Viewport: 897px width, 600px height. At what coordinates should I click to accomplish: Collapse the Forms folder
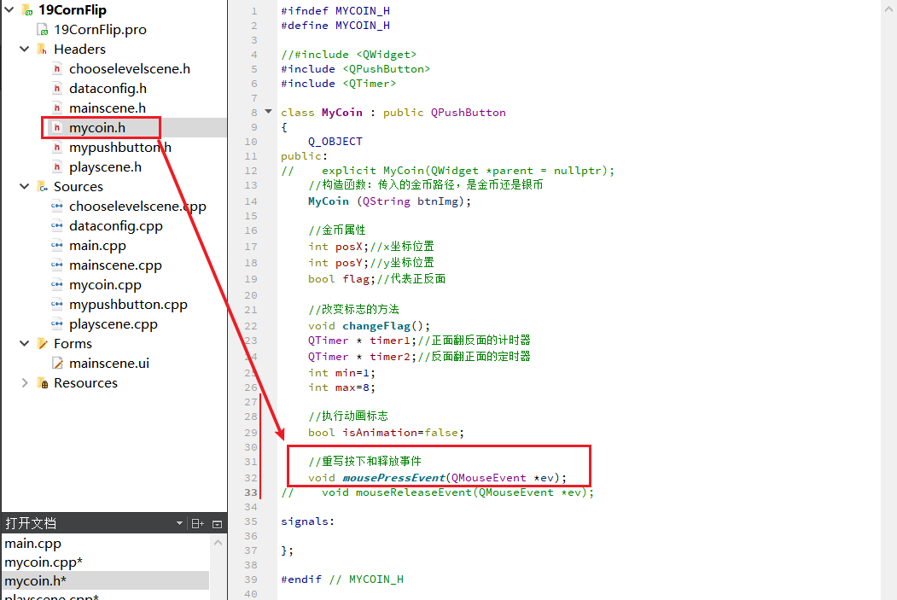tap(24, 344)
